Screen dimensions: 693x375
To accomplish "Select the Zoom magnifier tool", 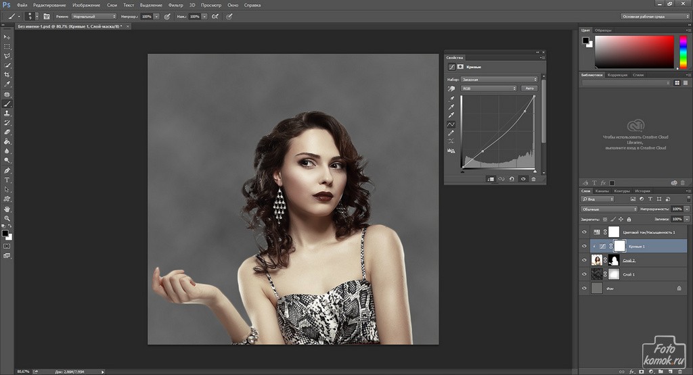I will (7, 219).
